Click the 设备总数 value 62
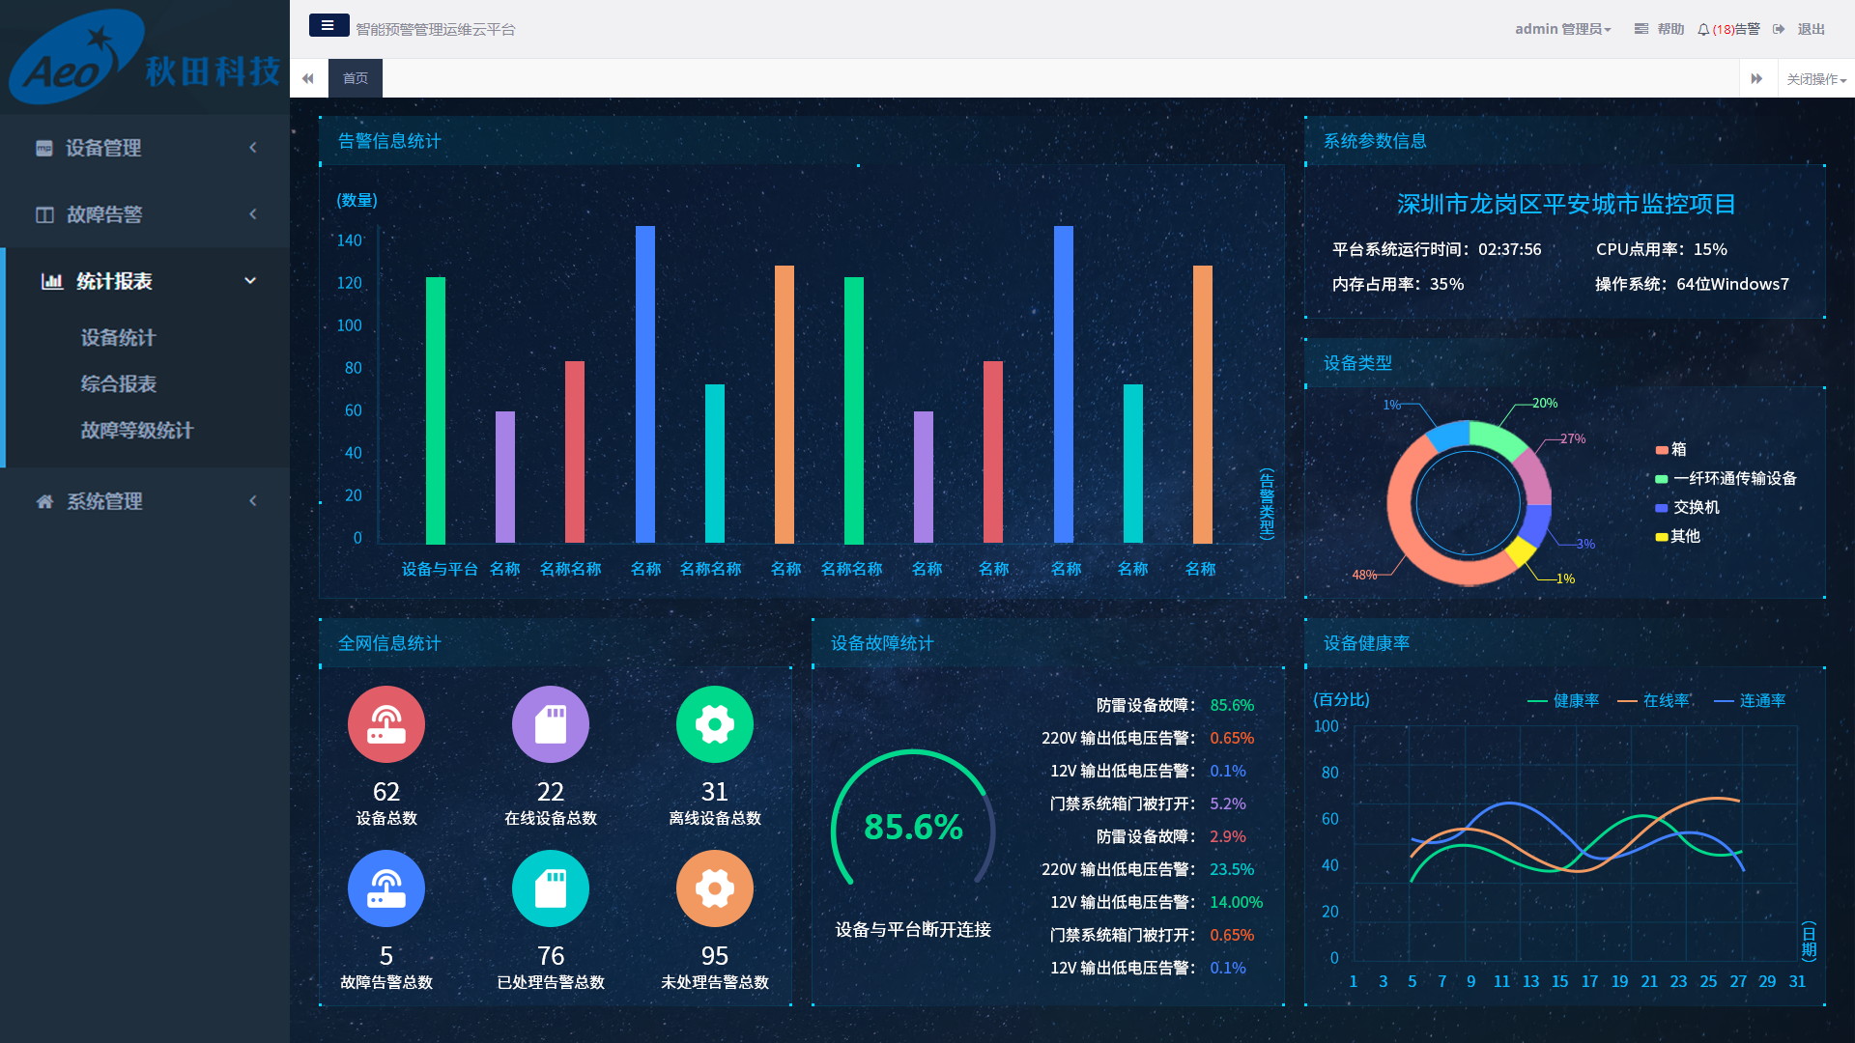This screenshot has height=1043, width=1855. pos(386,793)
